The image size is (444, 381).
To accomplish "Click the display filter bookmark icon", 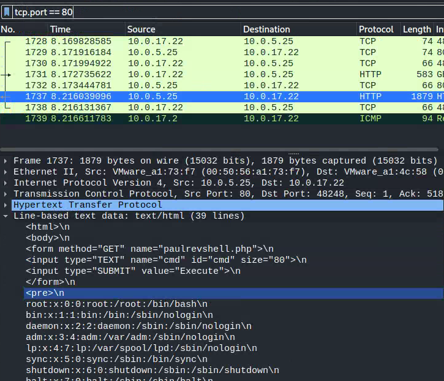I will (6, 12).
